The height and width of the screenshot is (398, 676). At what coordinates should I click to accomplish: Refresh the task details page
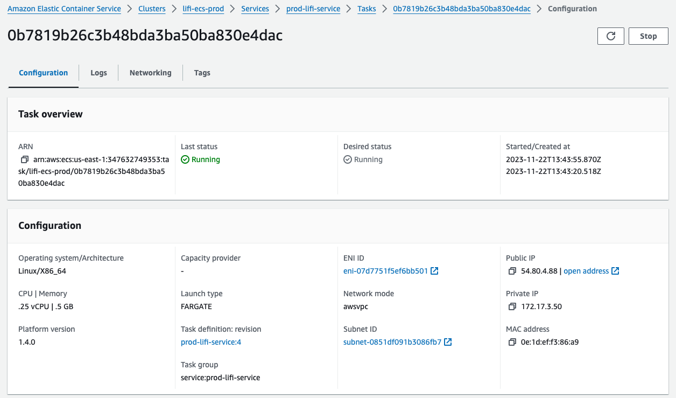(x=611, y=36)
